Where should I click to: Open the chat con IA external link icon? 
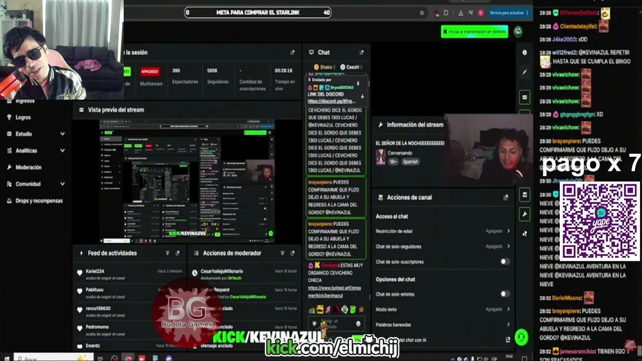508,340
